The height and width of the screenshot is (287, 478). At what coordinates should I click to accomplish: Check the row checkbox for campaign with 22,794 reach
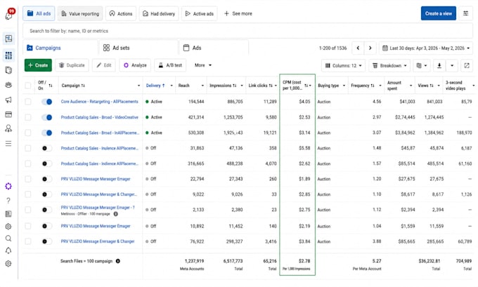coord(27,179)
